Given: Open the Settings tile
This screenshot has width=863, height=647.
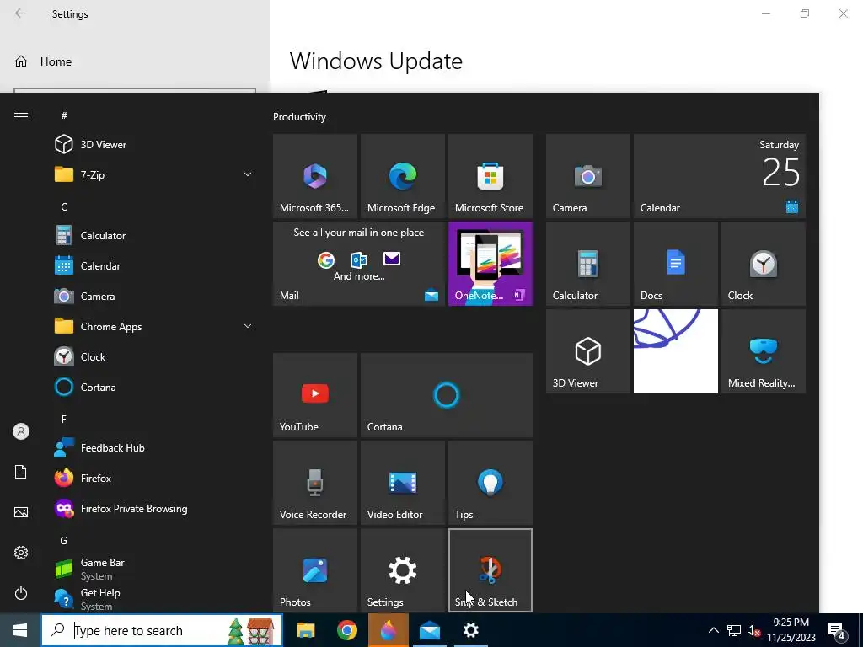Looking at the screenshot, I should (x=402, y=570).
